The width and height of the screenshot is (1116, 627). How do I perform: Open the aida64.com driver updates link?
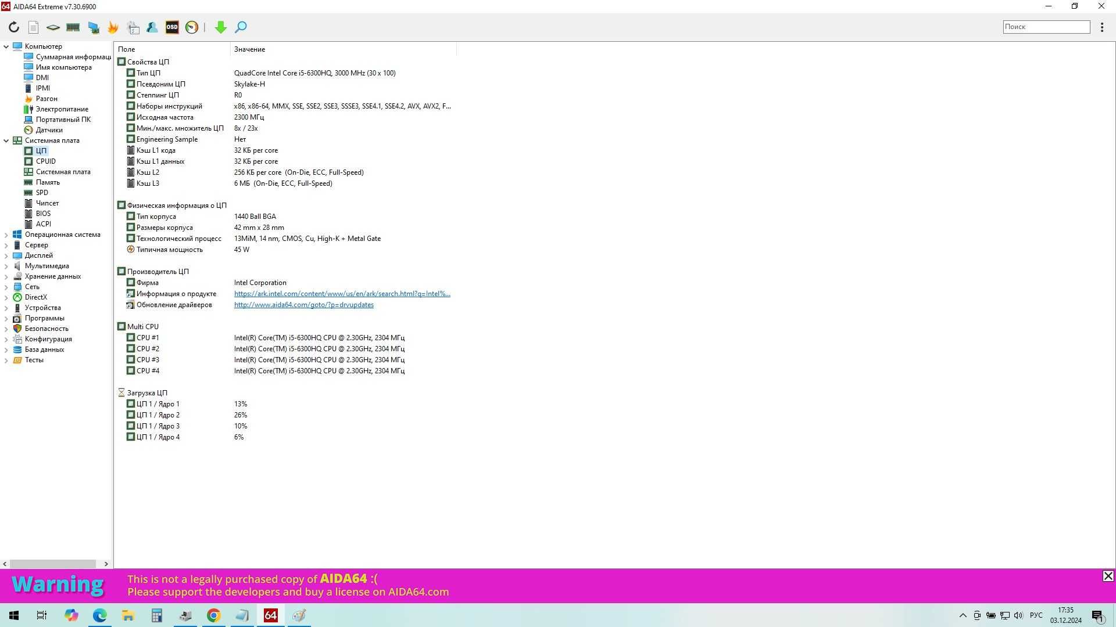coord(304,305)
